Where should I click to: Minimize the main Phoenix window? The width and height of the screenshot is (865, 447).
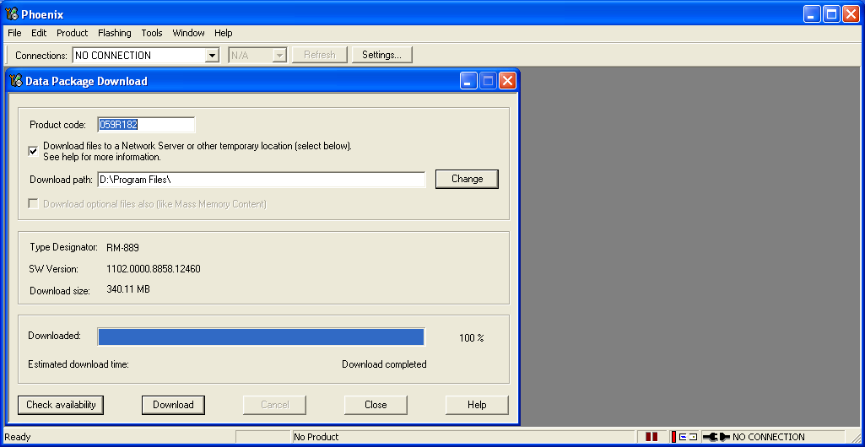tap(812, 14)
